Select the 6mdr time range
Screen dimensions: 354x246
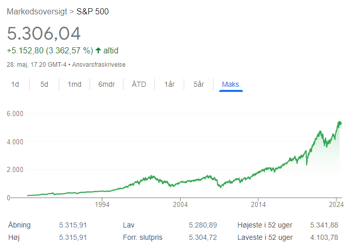[106, 84]
